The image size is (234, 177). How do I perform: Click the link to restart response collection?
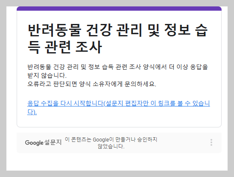point(118,108)
